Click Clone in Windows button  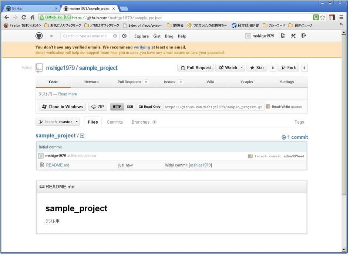(x=62, y=107)
